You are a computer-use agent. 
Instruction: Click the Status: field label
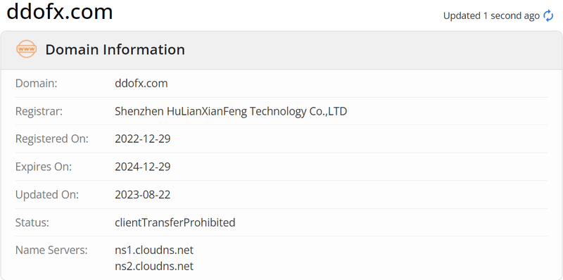[x=32, y=222]
